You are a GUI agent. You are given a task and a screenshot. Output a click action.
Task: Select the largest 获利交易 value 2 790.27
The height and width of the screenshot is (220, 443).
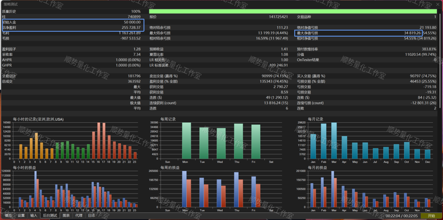pos(281,86)
